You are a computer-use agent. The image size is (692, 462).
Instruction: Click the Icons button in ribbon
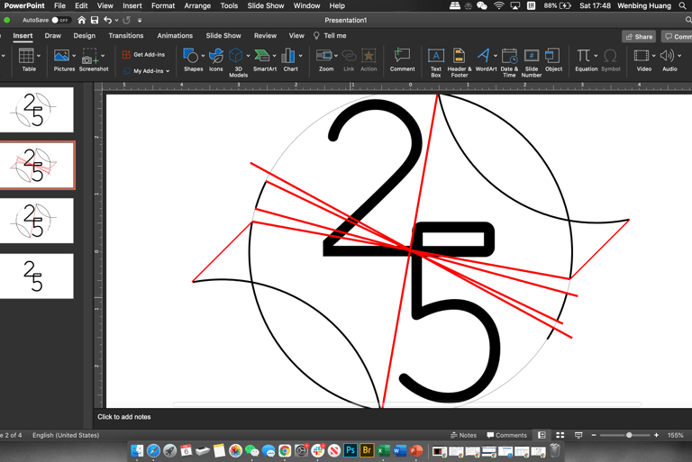pyautogui.click(x=216, y=59)
